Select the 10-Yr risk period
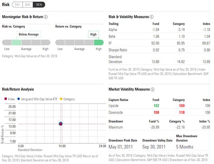This screenshot has width=214, height=164. click(x=39, y=5)
